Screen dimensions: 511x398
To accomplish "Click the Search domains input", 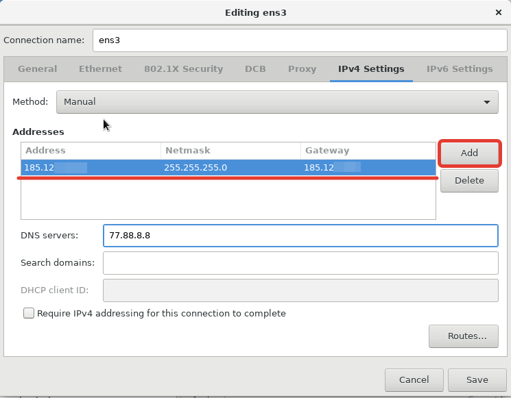I will (x=300, y=262).
